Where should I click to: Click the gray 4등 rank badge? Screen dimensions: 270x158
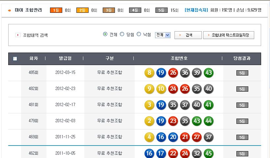click(x=135, y=10)
